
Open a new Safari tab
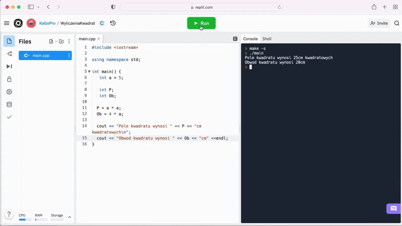point(384,7)
